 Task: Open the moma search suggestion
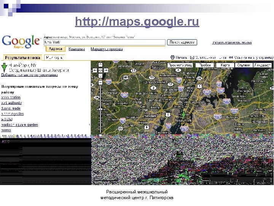(6, 130)
